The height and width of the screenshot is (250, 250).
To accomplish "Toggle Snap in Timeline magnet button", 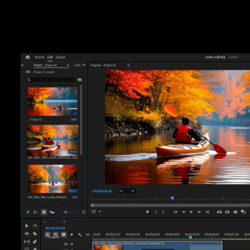I will click(56, 234).
